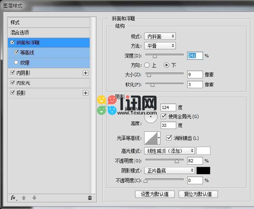Click the 设置为默认值 button
The image size is (254, 209).
[155, 194]
